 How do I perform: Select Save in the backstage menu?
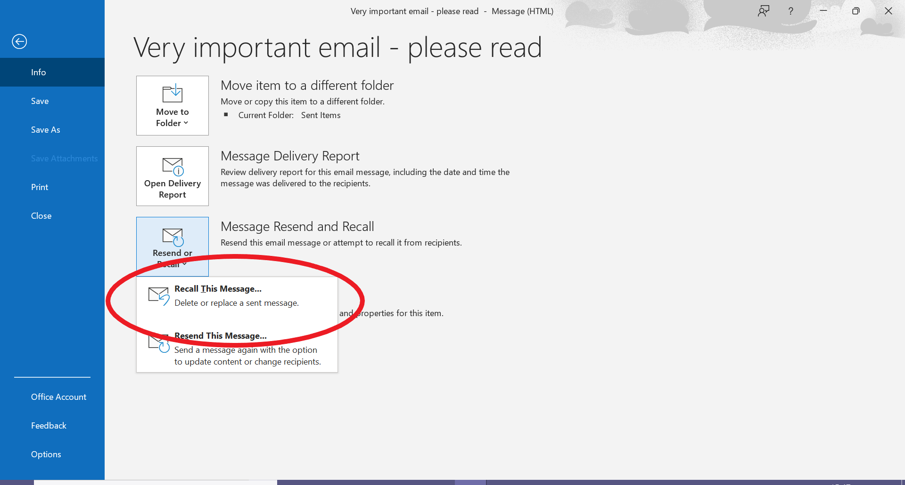pyautogui.click(x=52, y=101)
